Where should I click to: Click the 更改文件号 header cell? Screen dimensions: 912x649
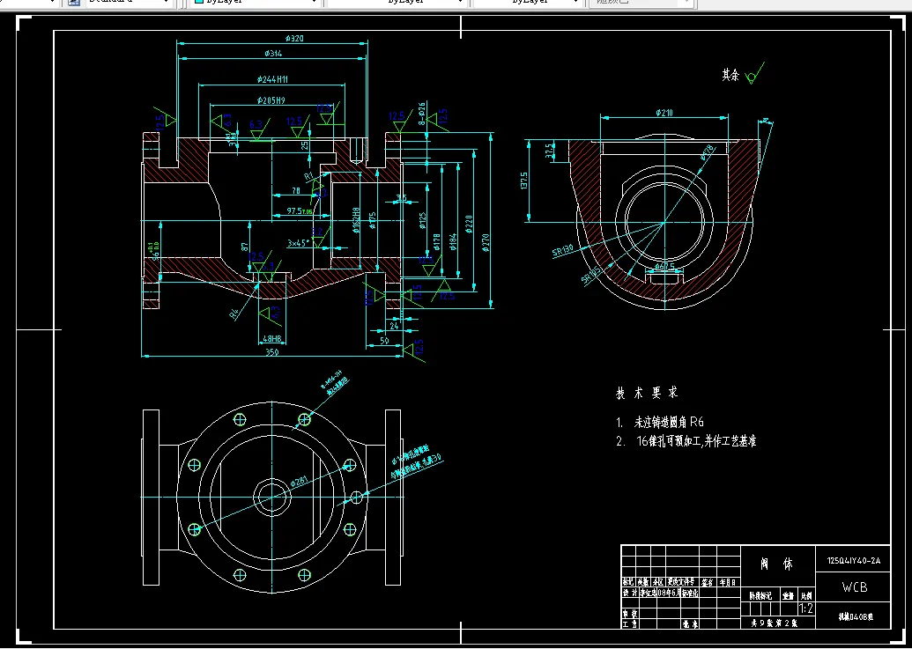click(681, 581)
